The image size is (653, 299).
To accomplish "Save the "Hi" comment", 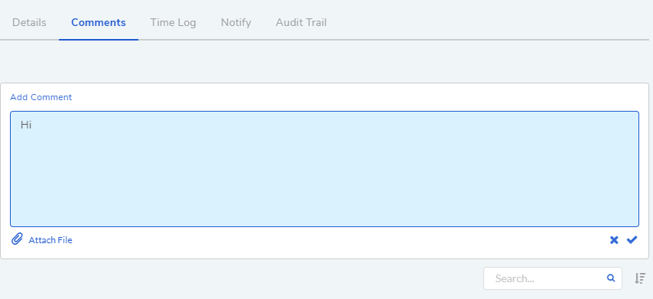I will [632, 239].
